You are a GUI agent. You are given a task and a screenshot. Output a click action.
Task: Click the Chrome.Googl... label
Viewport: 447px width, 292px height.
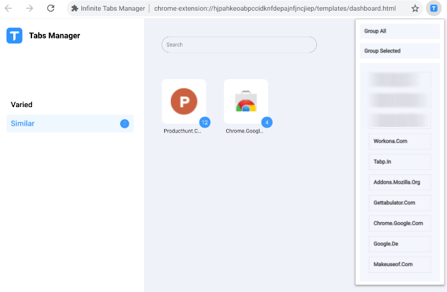(245, 131)
